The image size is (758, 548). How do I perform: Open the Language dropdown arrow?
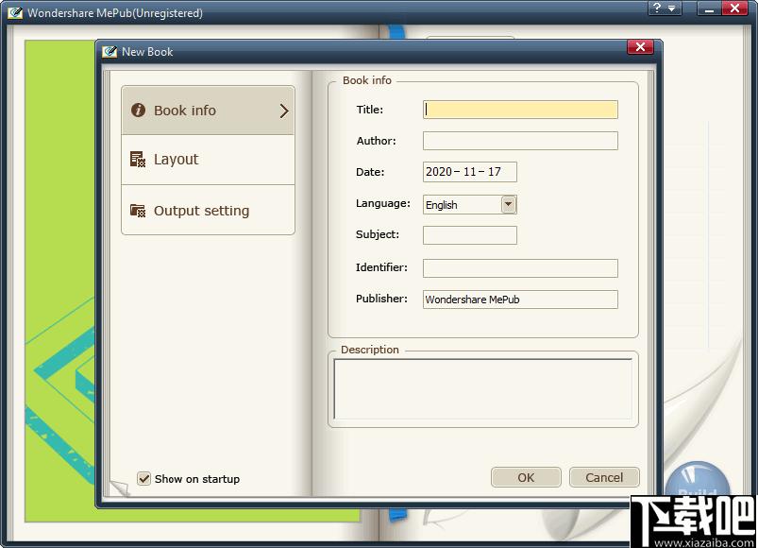point(508,204)
